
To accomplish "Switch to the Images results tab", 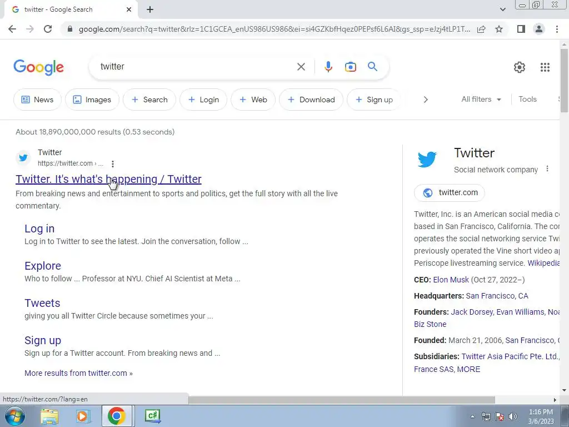I will [x=92, y=100].
